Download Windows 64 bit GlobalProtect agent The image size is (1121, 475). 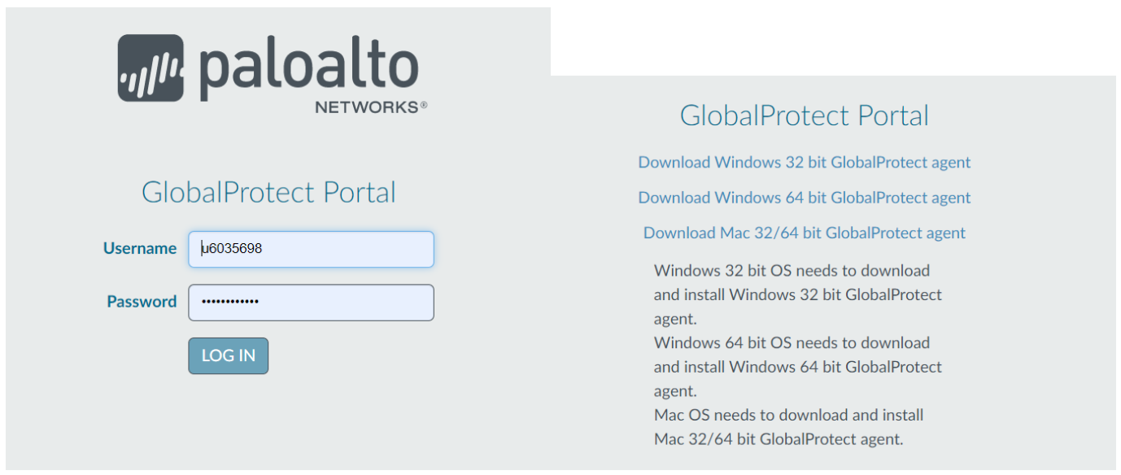pos(804,198)
